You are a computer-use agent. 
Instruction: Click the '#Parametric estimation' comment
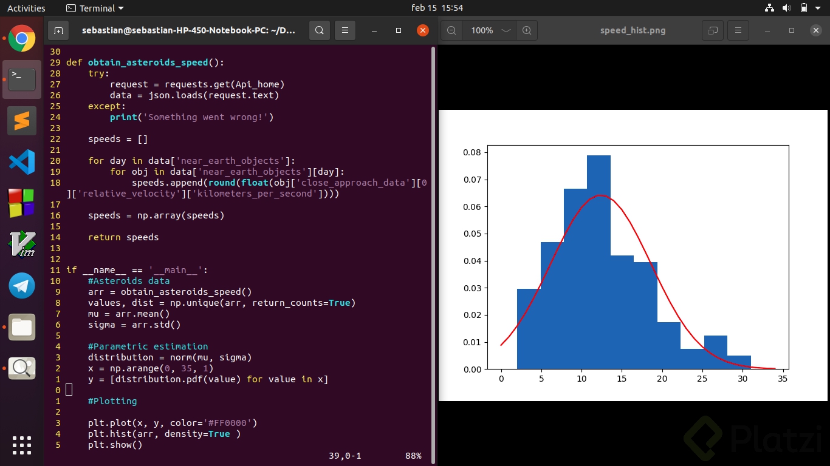[148, 346]
